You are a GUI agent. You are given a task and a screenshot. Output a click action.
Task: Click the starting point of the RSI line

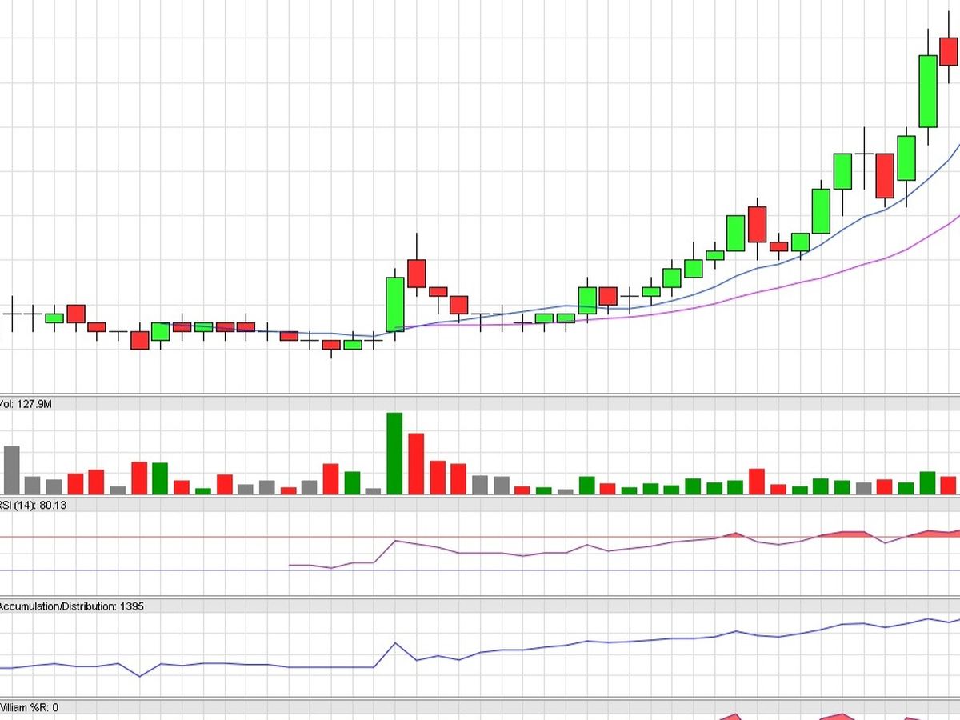tap(290, 566)
